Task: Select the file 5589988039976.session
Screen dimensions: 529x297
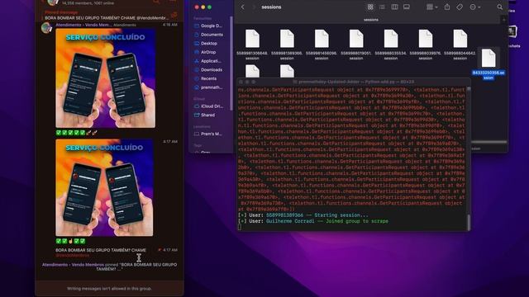Action: [426, 45]
